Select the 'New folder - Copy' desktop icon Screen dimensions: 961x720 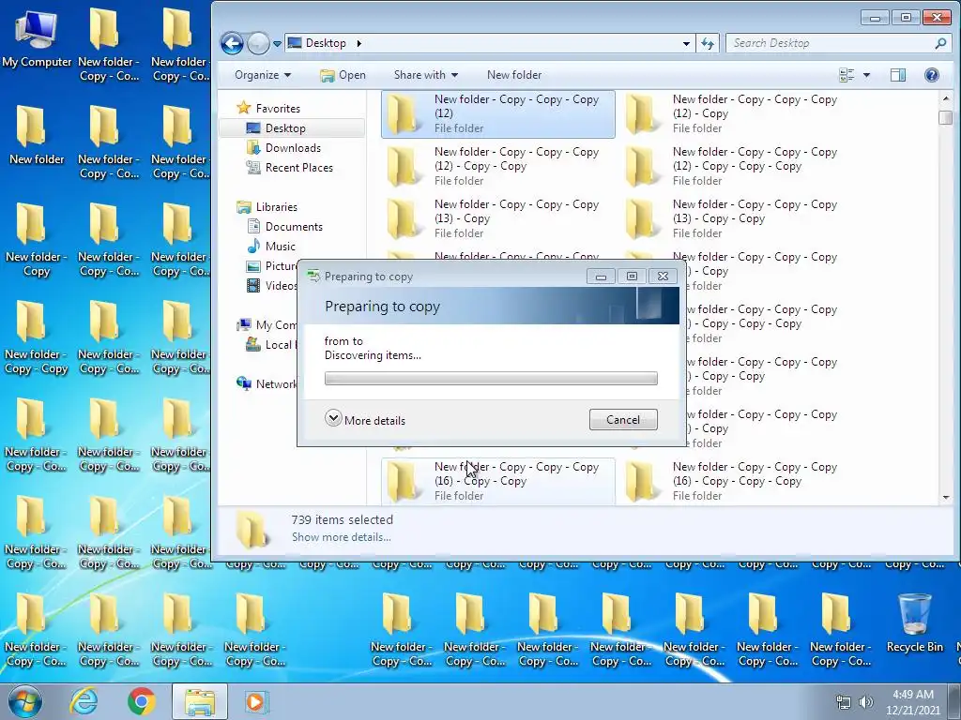point(37,239)
